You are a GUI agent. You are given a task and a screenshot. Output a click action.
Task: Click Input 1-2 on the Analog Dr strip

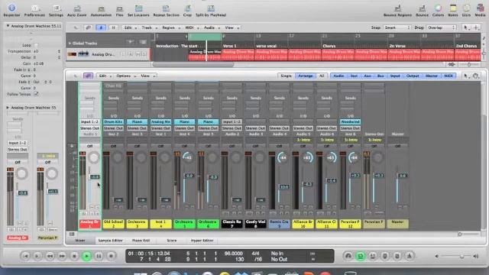pyautogui.click(x=90, y=121)
